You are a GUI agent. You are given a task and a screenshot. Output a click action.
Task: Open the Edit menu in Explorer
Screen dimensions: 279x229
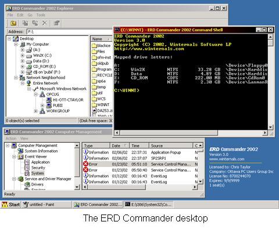point(20,15)
